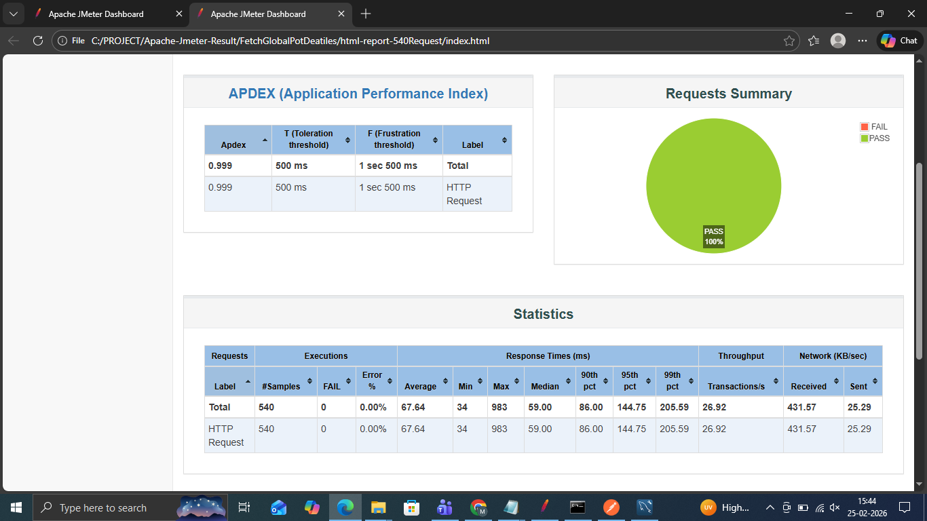The width and height of the screenshot is (927, 521).
Task: Click the site info icon in address bar
Action: tap(62, 41)
